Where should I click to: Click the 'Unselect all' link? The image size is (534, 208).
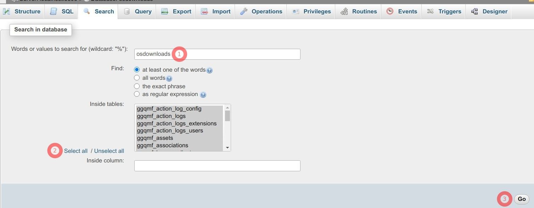point(109,151)
